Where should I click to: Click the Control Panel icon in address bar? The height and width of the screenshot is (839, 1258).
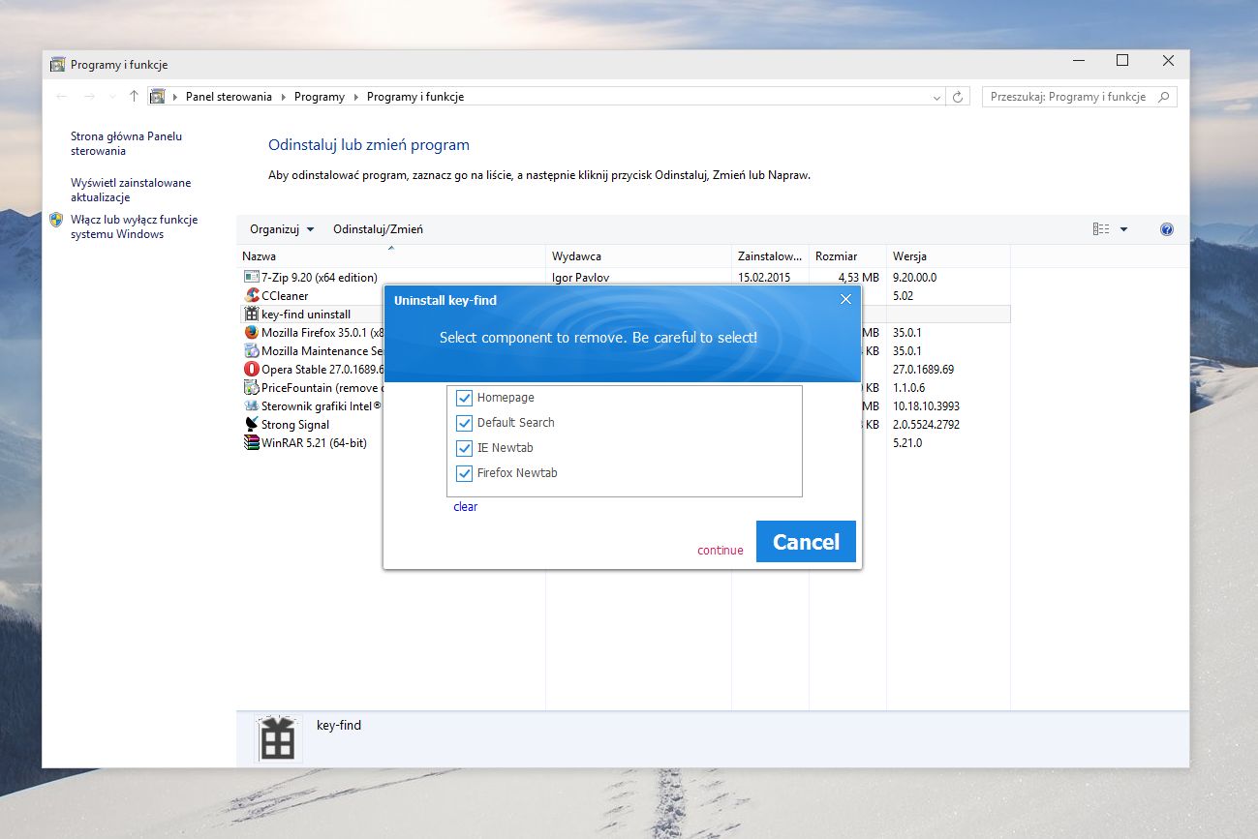158,97
